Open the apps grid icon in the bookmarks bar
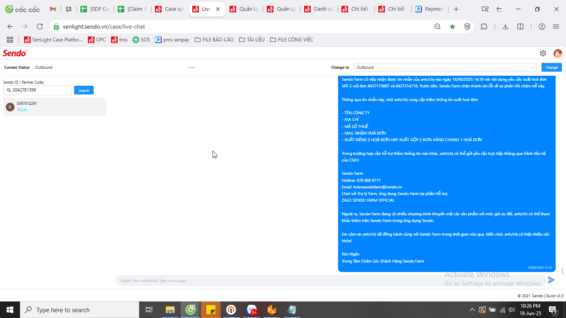Image resolution: width=566 pixels, height=318 pixels. (x=10, y=40)
